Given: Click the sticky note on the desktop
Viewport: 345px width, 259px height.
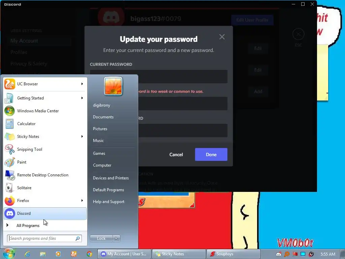Looking at the screenshot, I should pyautogui.click(x=322, y=73).
